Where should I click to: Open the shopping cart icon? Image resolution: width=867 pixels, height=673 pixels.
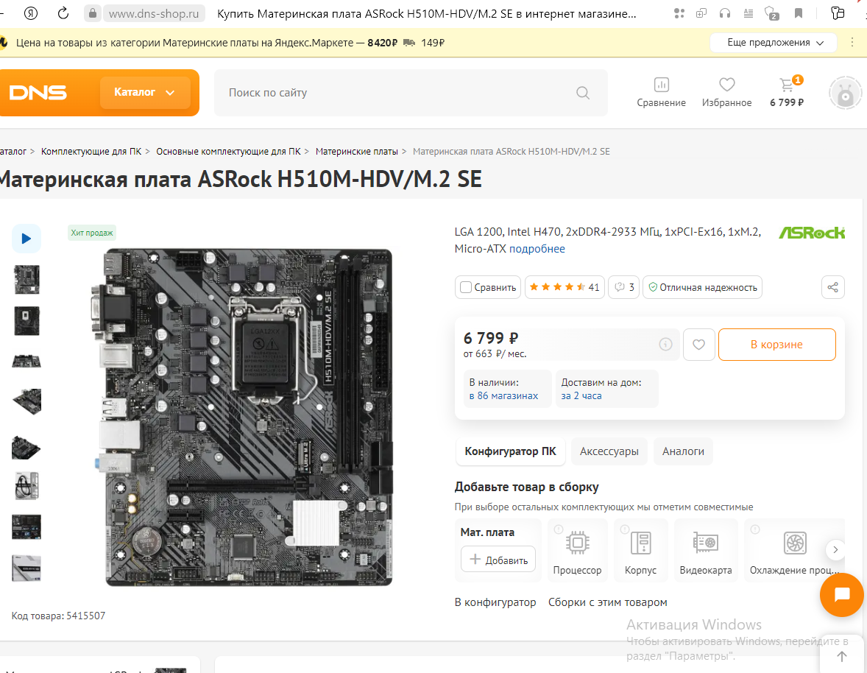pos(786,85)
